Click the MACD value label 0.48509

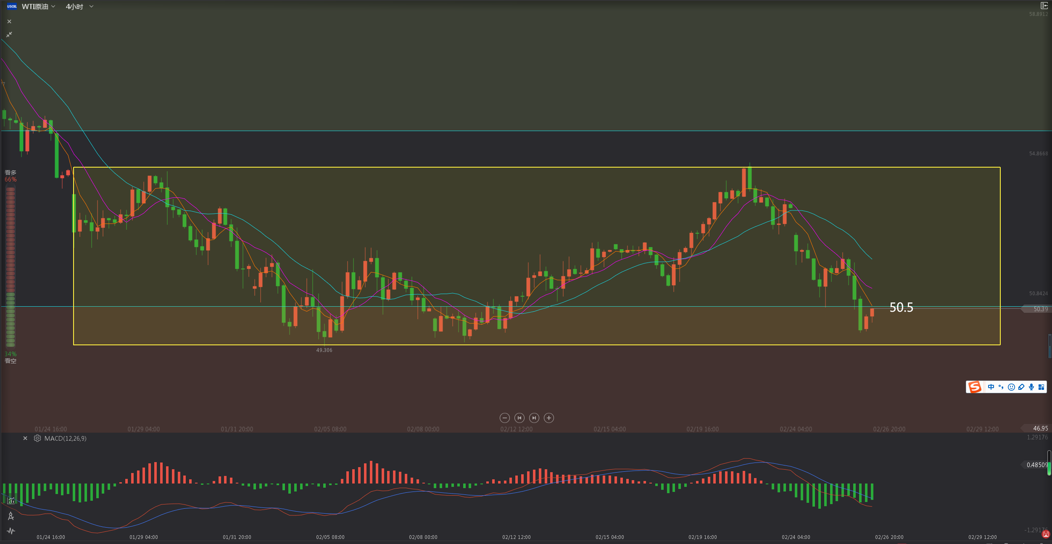click(x=1035, y=465)
